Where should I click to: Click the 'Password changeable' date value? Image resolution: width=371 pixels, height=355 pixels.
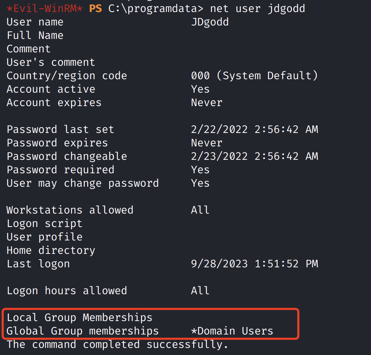254,156
